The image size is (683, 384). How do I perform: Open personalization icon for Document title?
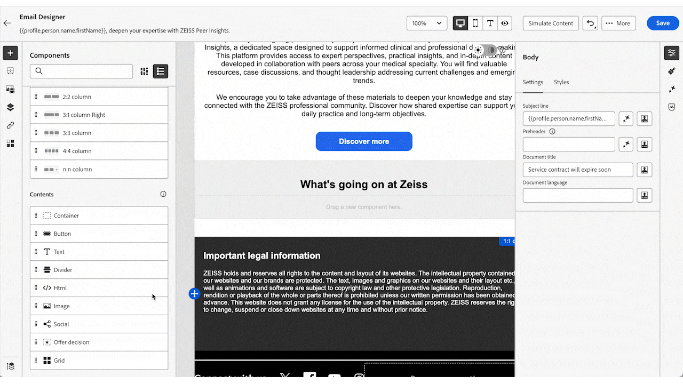(645, 170)
